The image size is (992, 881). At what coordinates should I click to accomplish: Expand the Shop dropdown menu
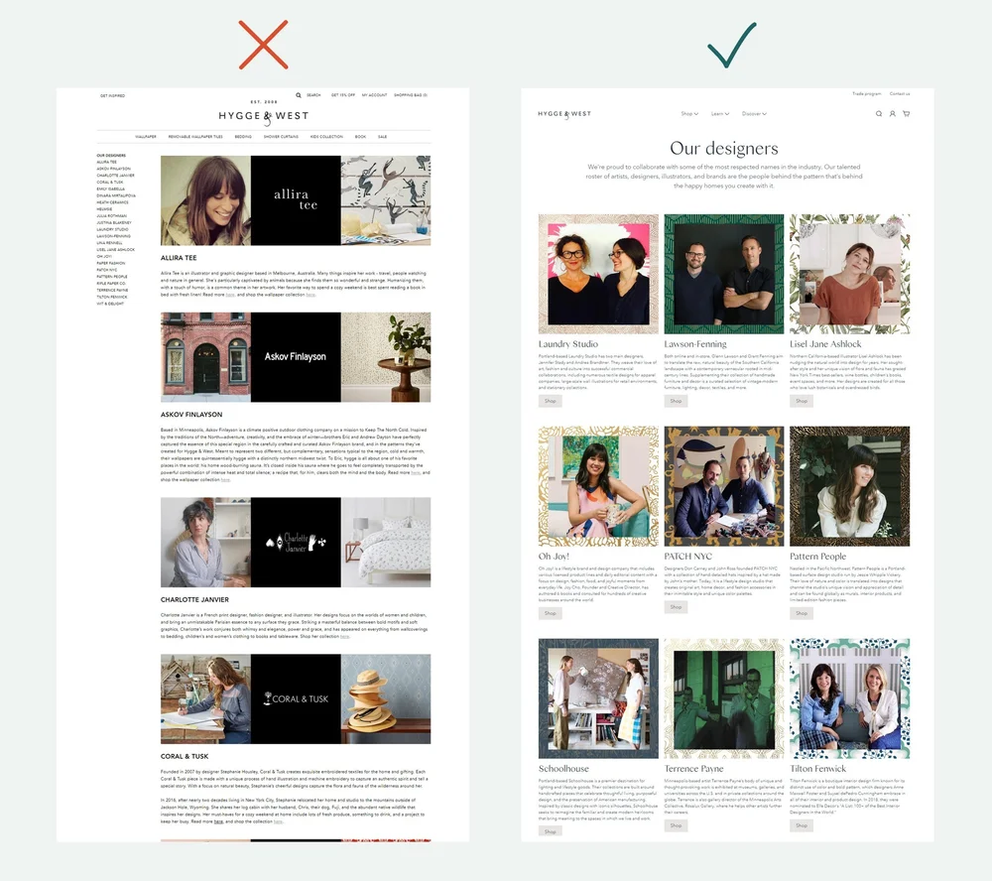(x=689, y=114)
